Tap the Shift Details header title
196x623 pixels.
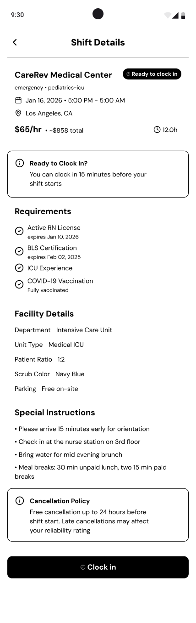pos(98,42)
